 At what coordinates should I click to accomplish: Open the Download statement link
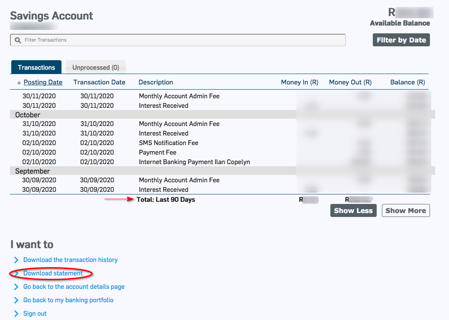(x=53, y=273)
